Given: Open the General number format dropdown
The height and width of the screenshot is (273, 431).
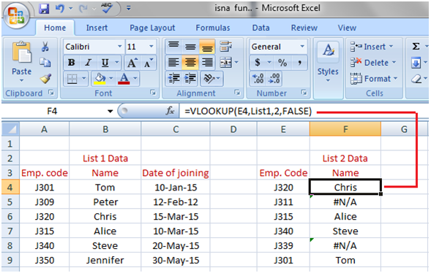Looking at the screenshot, I should click(302, 47).
